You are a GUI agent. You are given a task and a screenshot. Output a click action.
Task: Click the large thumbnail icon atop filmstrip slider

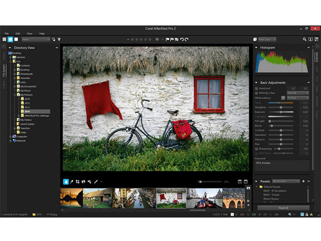(x=248, y=188)
